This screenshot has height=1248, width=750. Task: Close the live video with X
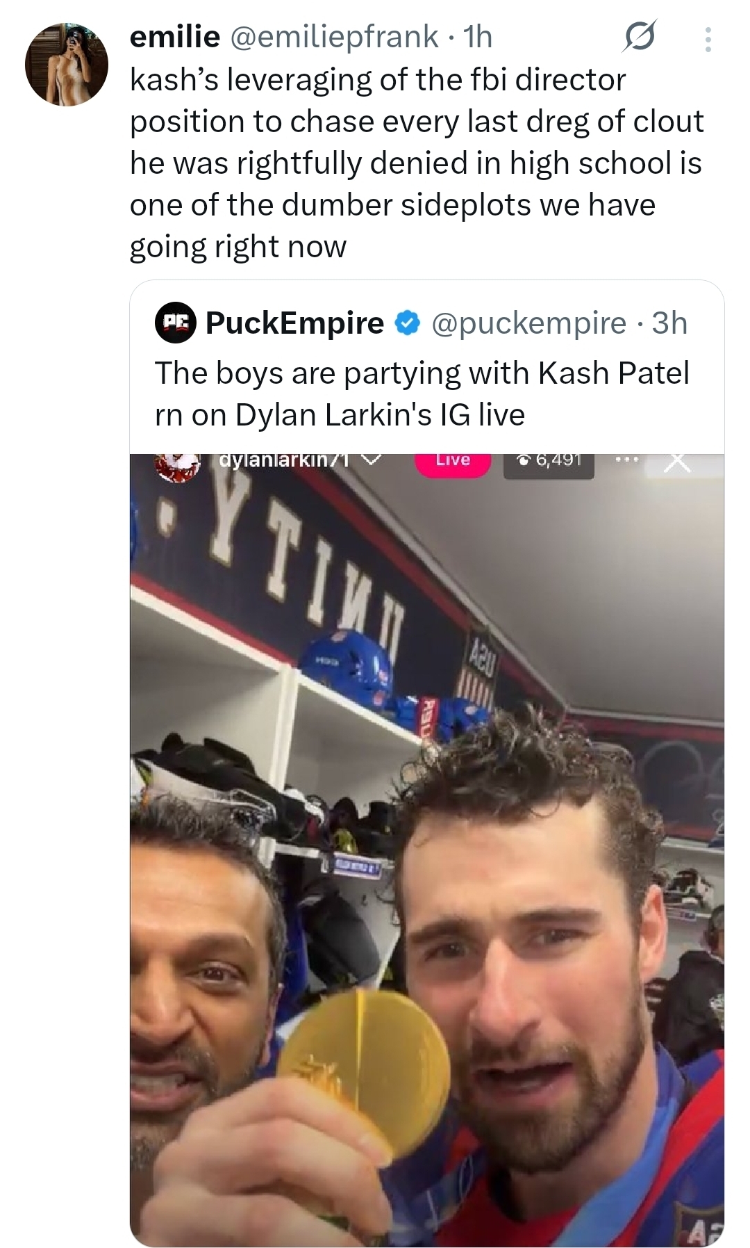click(678, 462)
